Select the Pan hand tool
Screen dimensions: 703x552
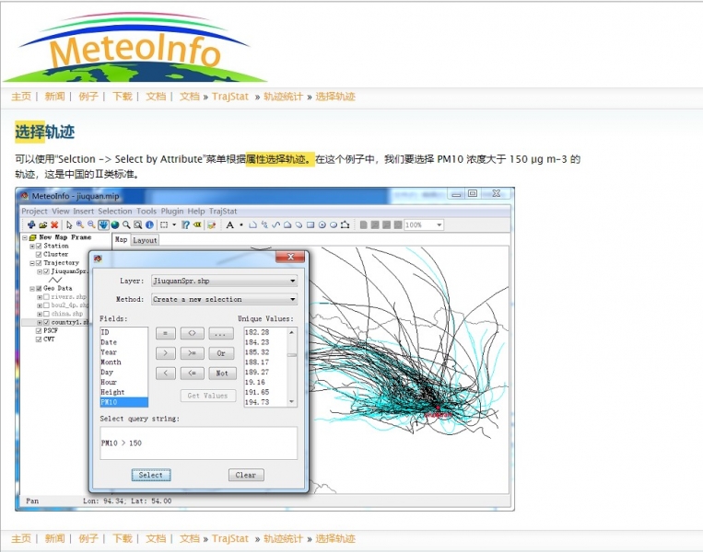point(103,224)
